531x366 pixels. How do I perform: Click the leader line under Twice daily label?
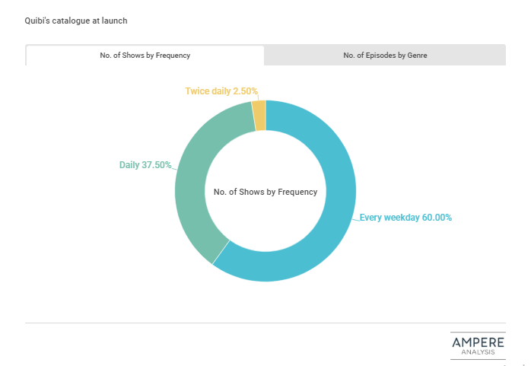[x=256, y=98]
